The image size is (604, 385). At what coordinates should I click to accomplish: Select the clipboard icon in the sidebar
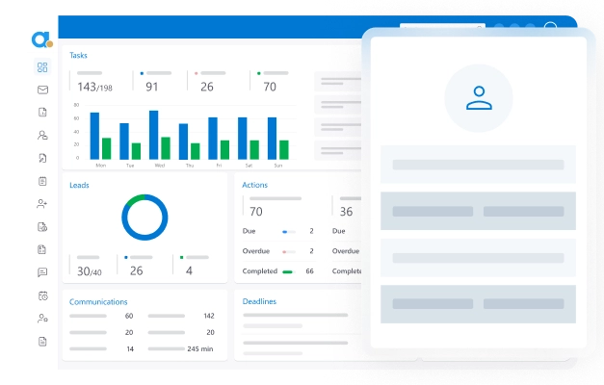[x=42, y=181]
